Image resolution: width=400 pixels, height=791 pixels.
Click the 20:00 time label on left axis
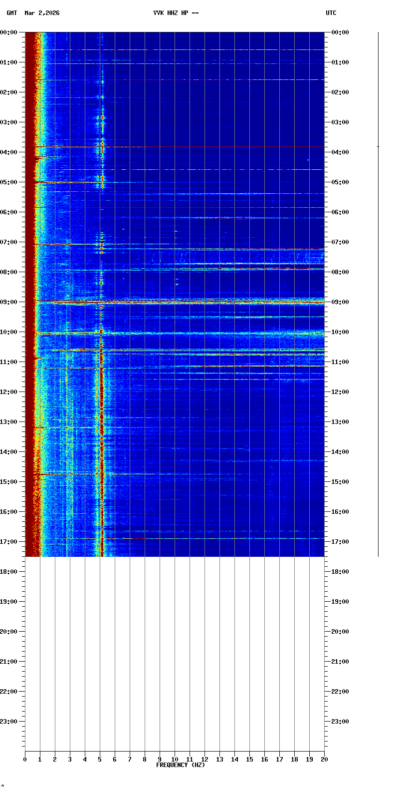pos(9,632)
